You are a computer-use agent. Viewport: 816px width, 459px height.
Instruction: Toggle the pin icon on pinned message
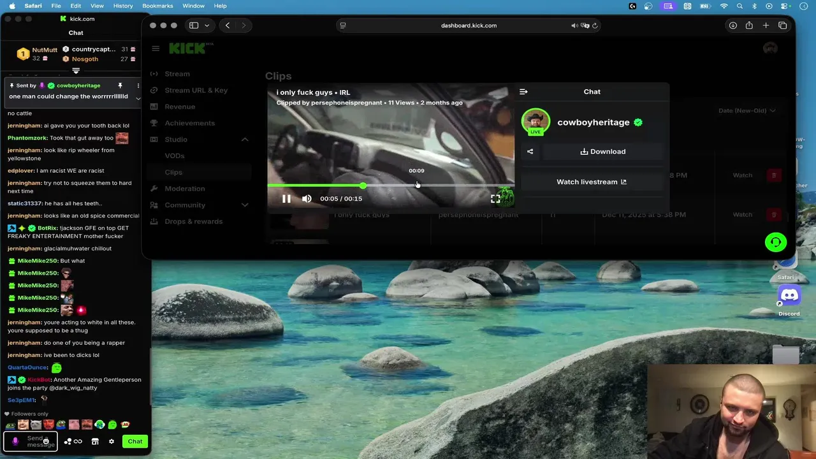[x=120, y=85]
